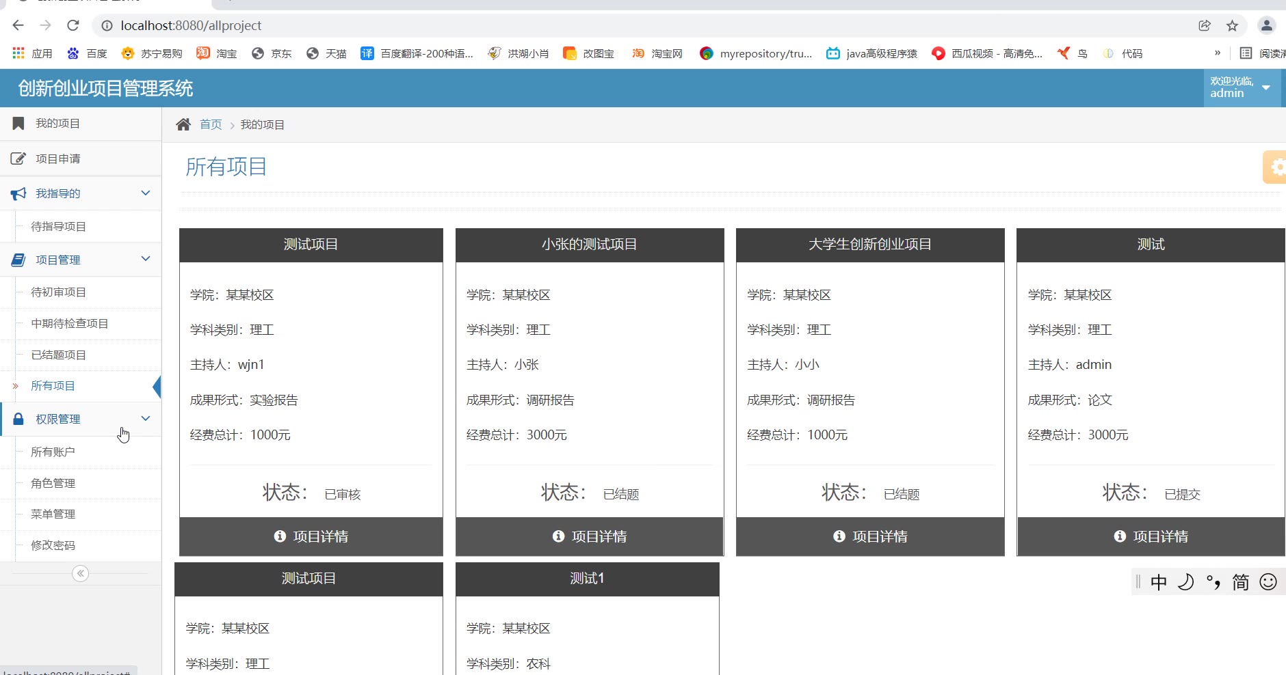Toggle IME punctuation mode button
1286x675 pixels.
(x=1213, y=582)
